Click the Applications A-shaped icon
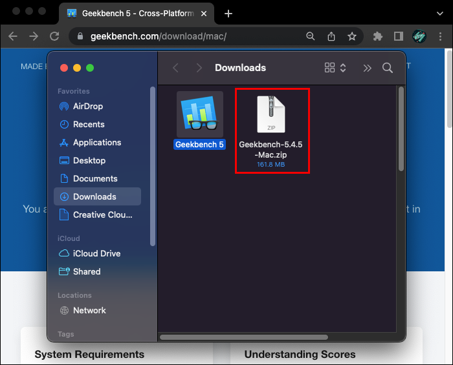This screenshot has width=453, height=365. (64, 142)
